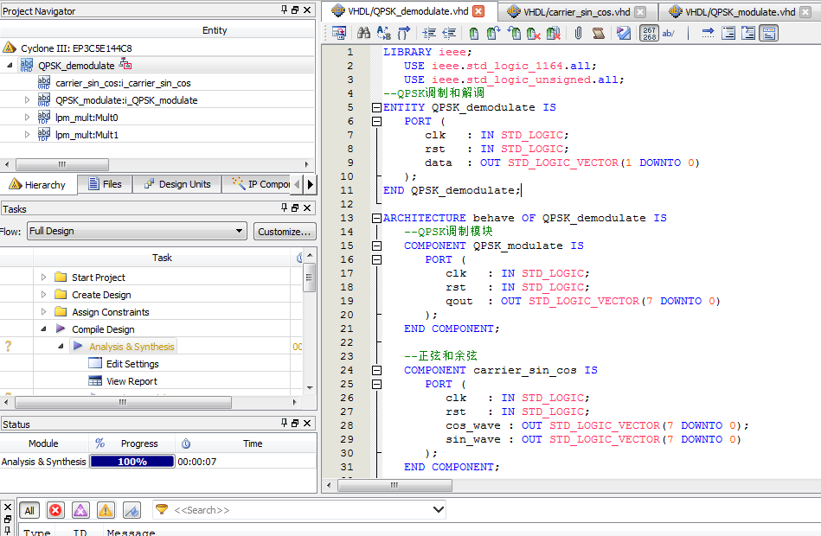The height and width of the screenshot is (536, 821).
Task: Click the warnings filter icon in Messages panel
Action: click(105, 510)
